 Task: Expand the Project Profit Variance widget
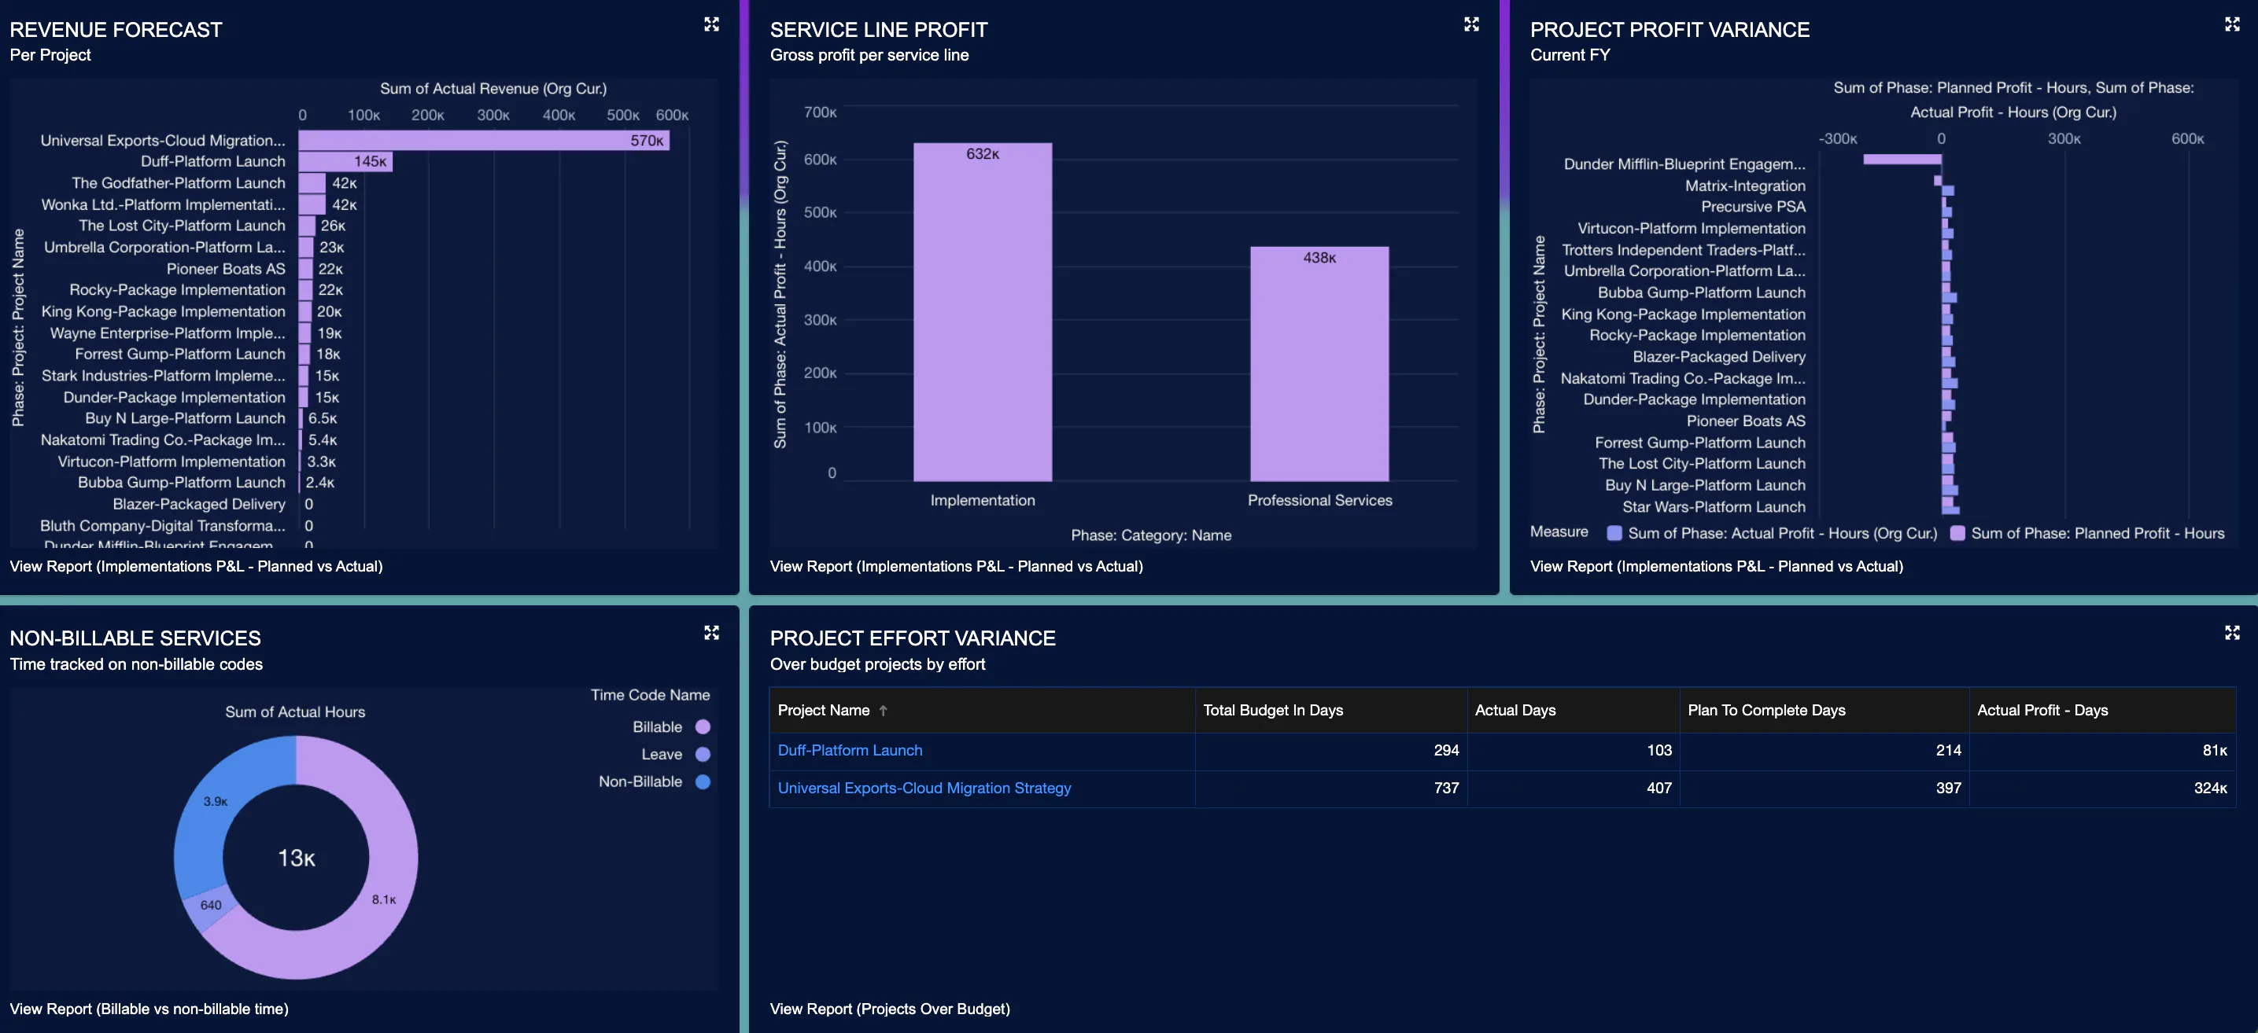(2232, 24)
